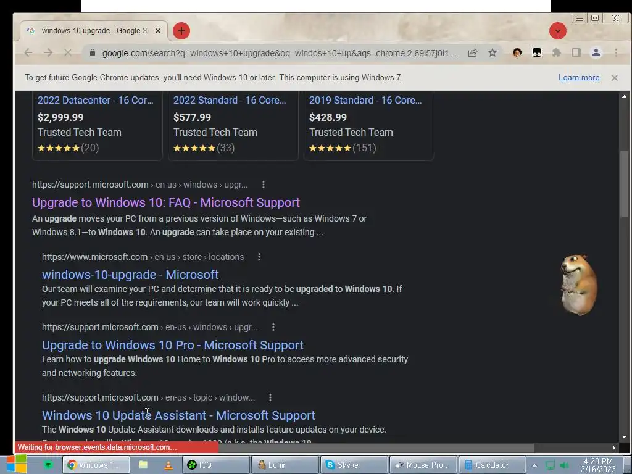This screenshot has height=474, width=632.
Task: Open File Explorer folder in taskbar
Action: pyautogui.click(x=143, y=465)
